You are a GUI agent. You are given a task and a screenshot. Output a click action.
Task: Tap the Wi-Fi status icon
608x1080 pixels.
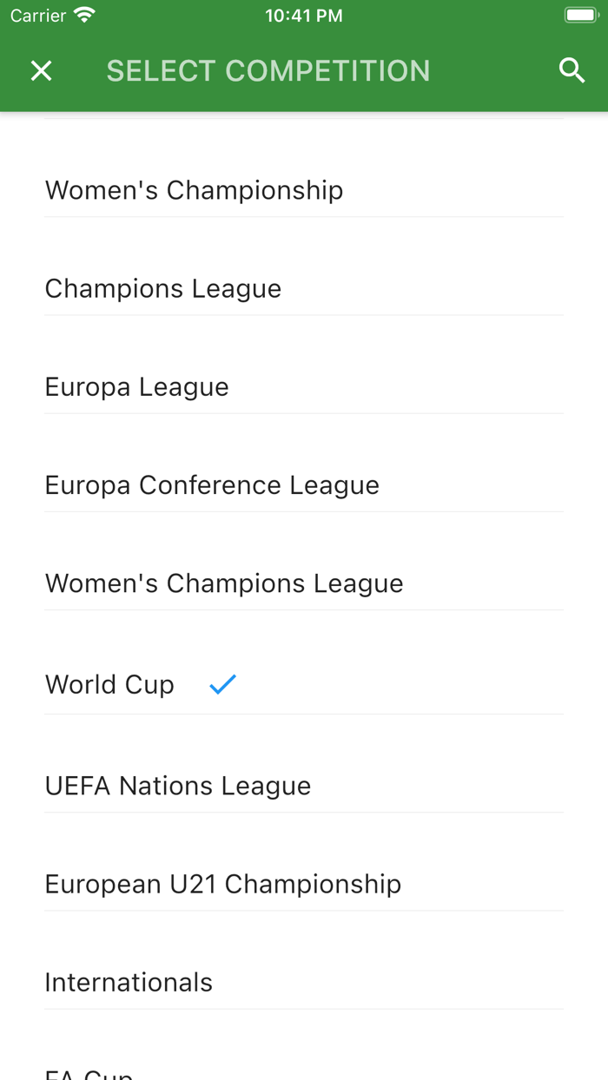pyautogui.click(x=84, y=16)
